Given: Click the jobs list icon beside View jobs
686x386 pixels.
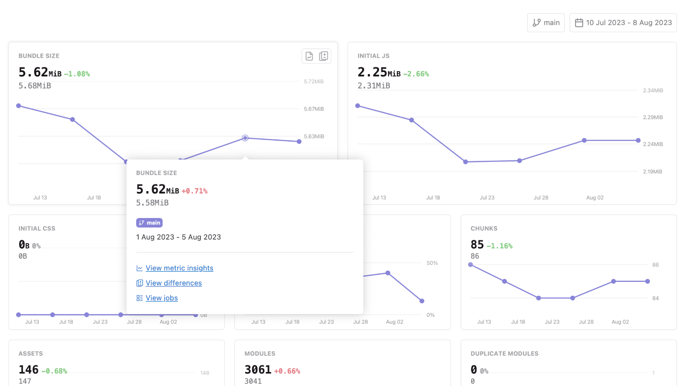Looking at the screenshot, I should coord(139,298).
